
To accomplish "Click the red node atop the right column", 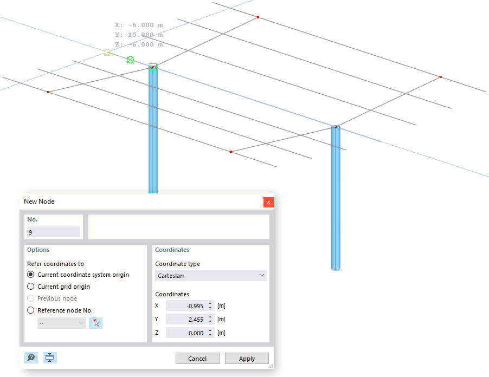I will (x=336, y=127).
